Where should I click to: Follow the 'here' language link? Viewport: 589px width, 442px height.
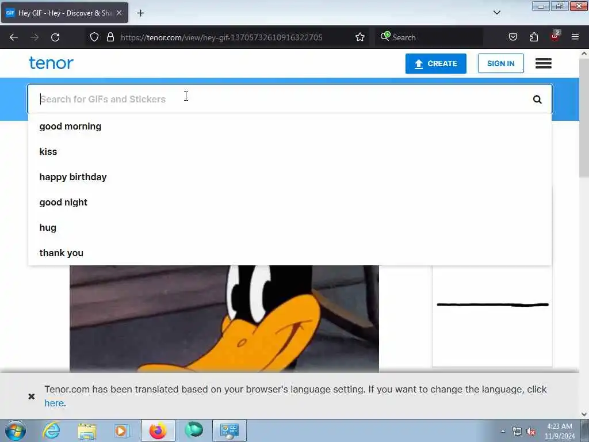point(54,403)
